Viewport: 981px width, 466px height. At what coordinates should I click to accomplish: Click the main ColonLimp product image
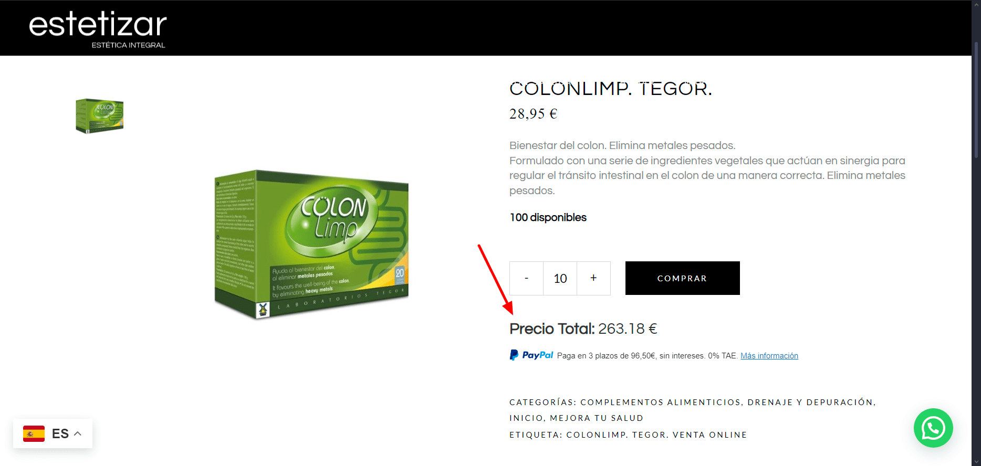(x=311, y=245)
